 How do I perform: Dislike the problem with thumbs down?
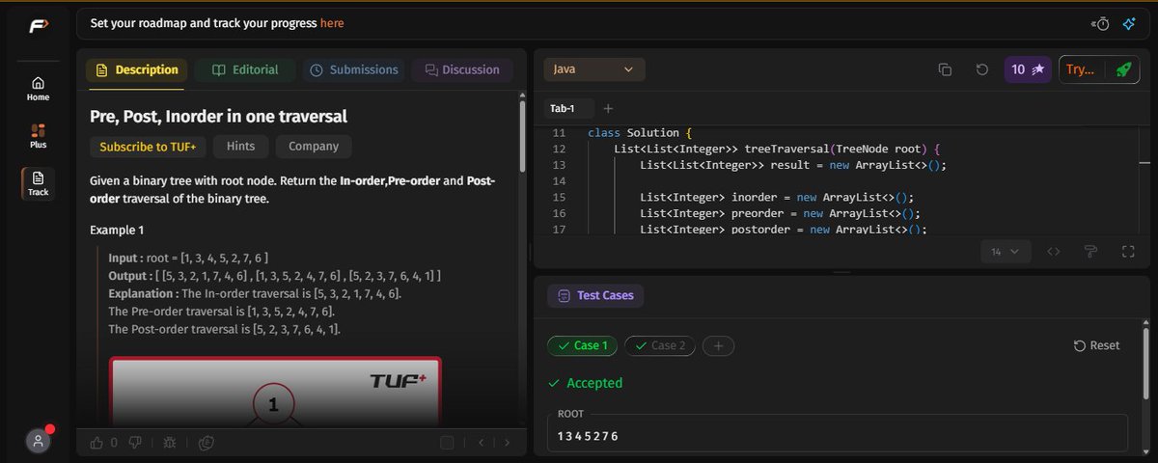(x=135, y=443)
